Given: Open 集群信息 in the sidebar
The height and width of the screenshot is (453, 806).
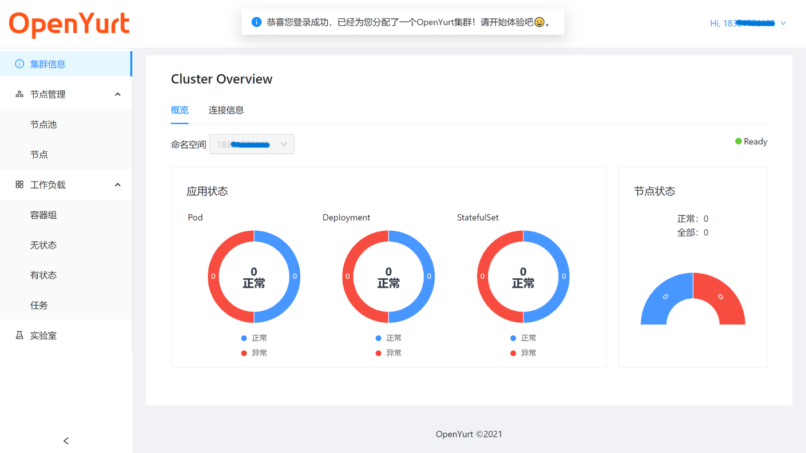Looking at the screenshot, I should [x=66, y=64].
